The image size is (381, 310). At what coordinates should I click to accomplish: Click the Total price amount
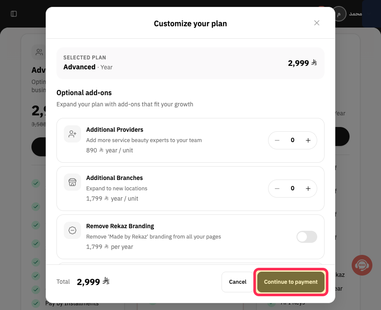tap(93, 282)
